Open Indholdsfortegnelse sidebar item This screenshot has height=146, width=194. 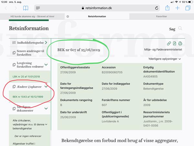coord(29,43)
